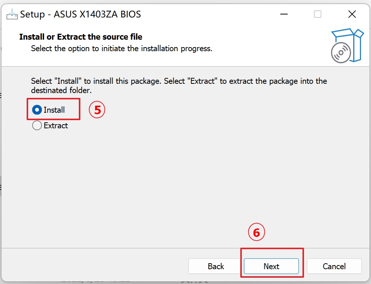Maximize the Setup window
This screenshot has width=371, height=284.
click(x=318, y=14)
